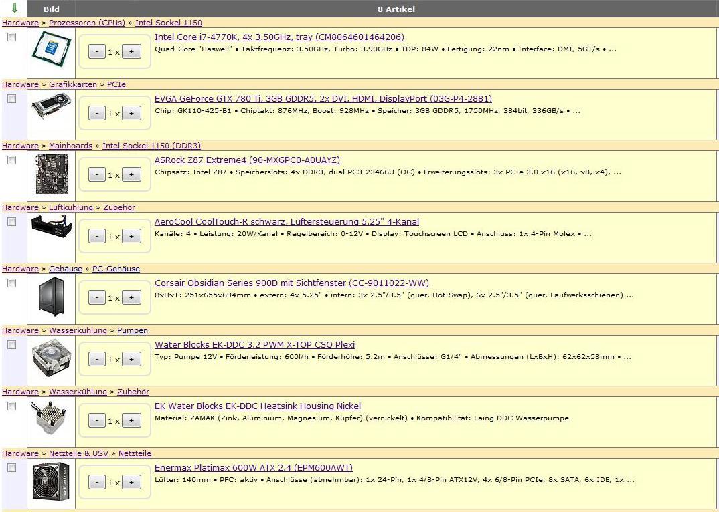719x512 pixels.
Task: Open the Corsair 900D case image
Action: (x=52, y=297)
